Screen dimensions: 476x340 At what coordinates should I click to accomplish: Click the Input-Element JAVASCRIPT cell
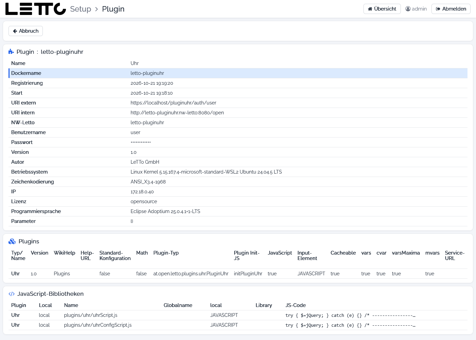pyautogui.click(x=311, y=274)
